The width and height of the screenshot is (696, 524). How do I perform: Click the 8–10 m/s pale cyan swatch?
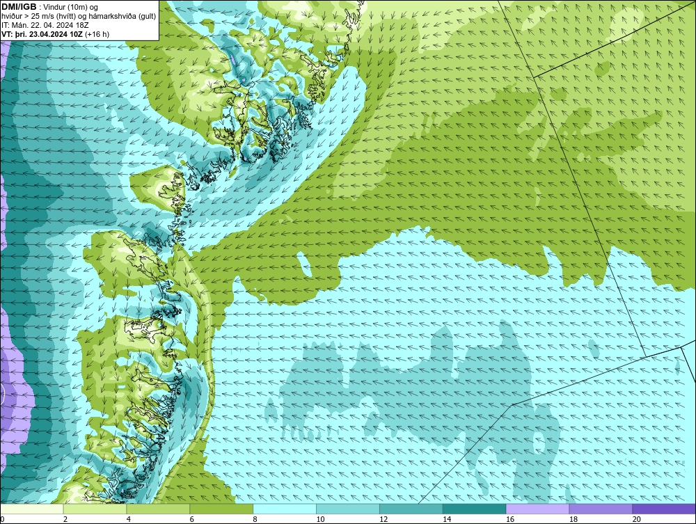285,509
